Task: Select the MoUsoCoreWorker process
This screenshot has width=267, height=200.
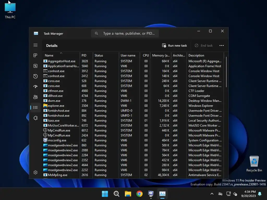Action: (x=133, y=125)
